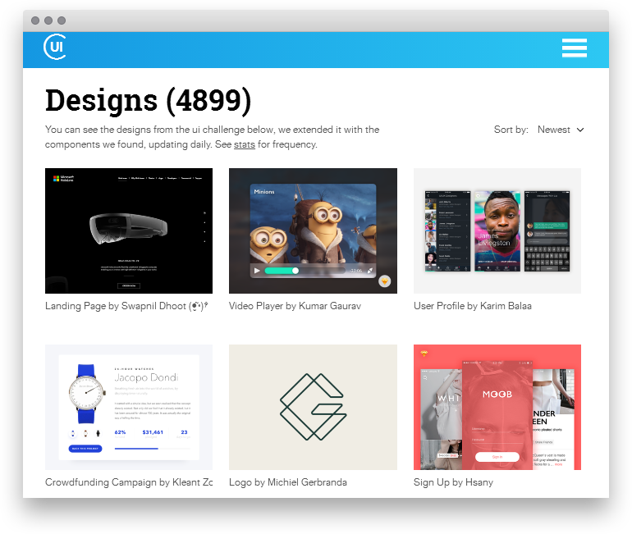
Task: Click the green progress bar in Minions video
Action: 281,271
